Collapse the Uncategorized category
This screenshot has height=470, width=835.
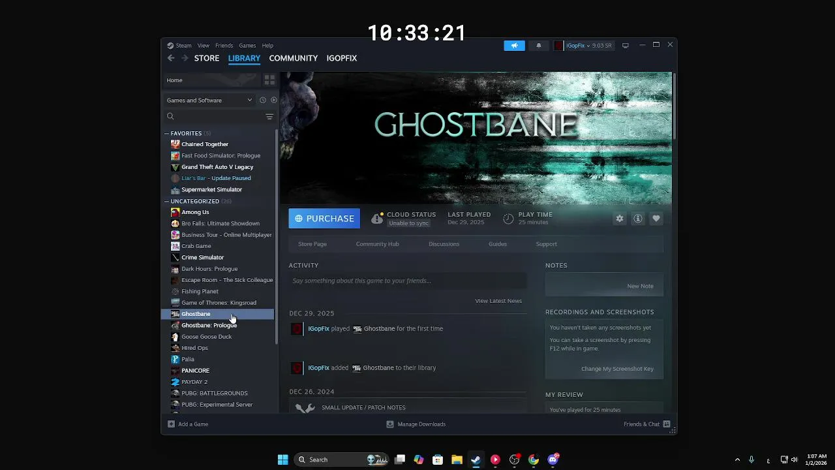(x=166, y=201)
